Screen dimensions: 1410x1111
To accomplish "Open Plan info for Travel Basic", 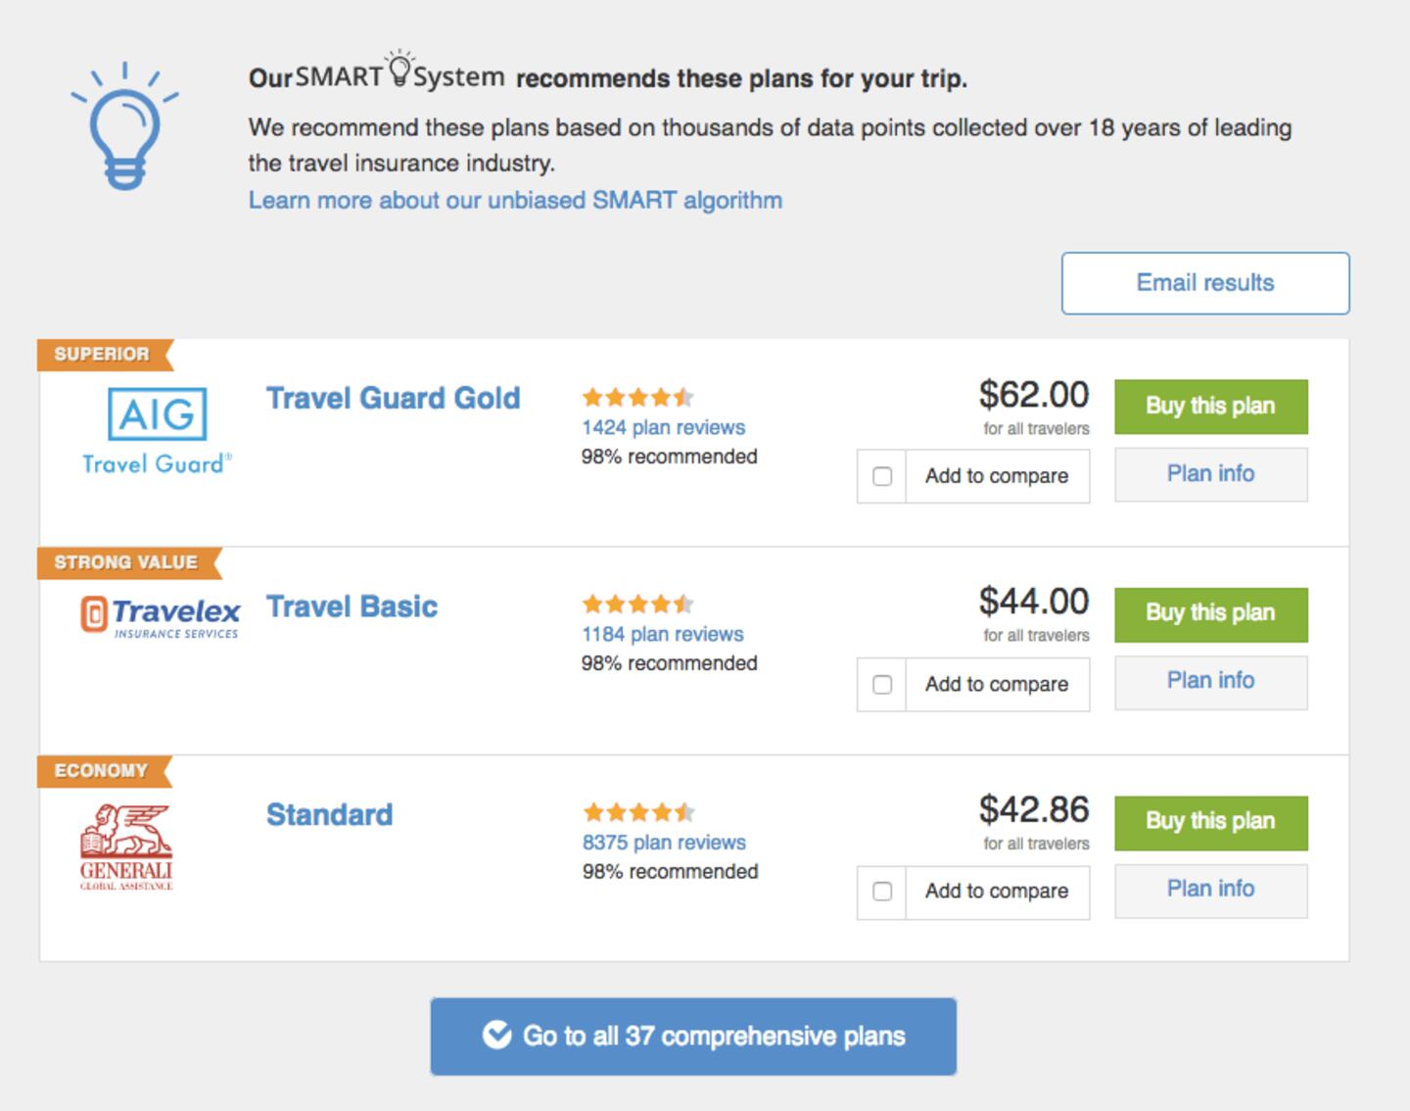I will [x=1210, y=681].
